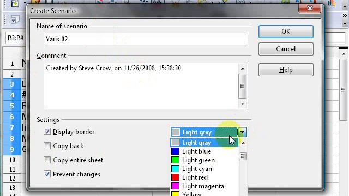The height and width of the screenshot is (196, 349).
Task: Select row 2 header in spreadsheet
Action: (x=12, y=74)
